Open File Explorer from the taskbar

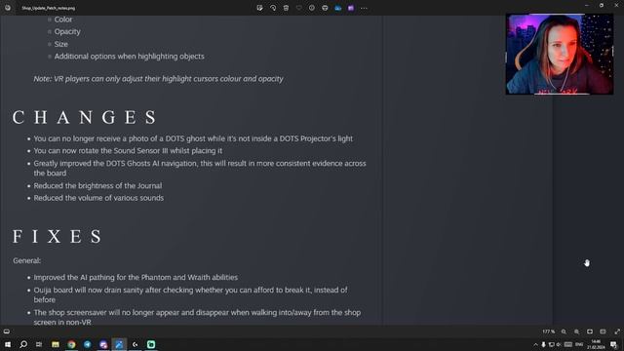pyautogui.click(x=56, y=344)
